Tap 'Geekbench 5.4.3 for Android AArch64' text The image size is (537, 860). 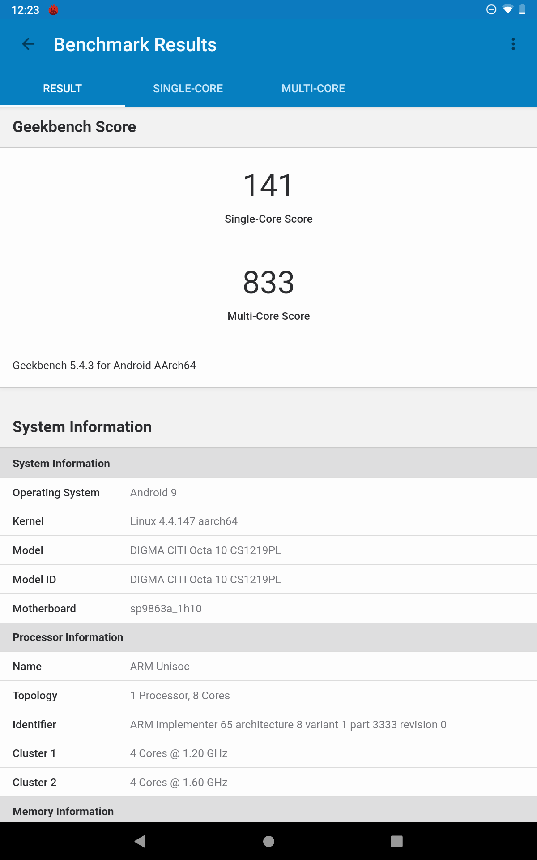point(104,365)
